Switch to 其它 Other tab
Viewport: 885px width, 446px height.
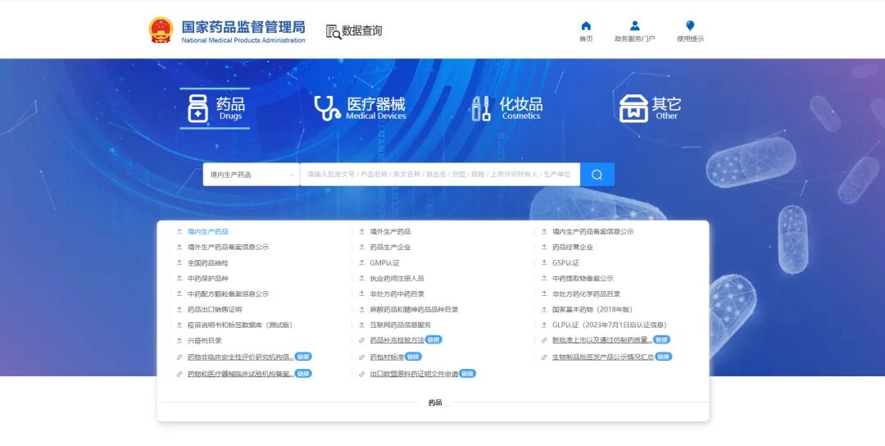650,108
